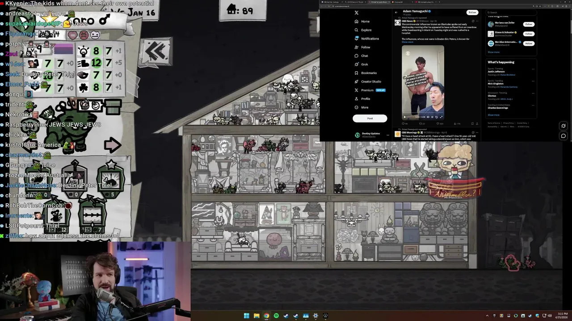Open Grok in the X sidebar
The height and width of the screenshot is (321, 572).
[x=362, y=64]
